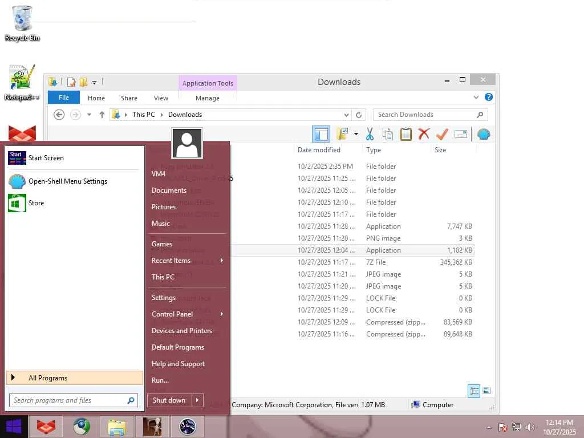Click the folder options toolbar icon
584x438 pixels.
click(x=342, y=133)
